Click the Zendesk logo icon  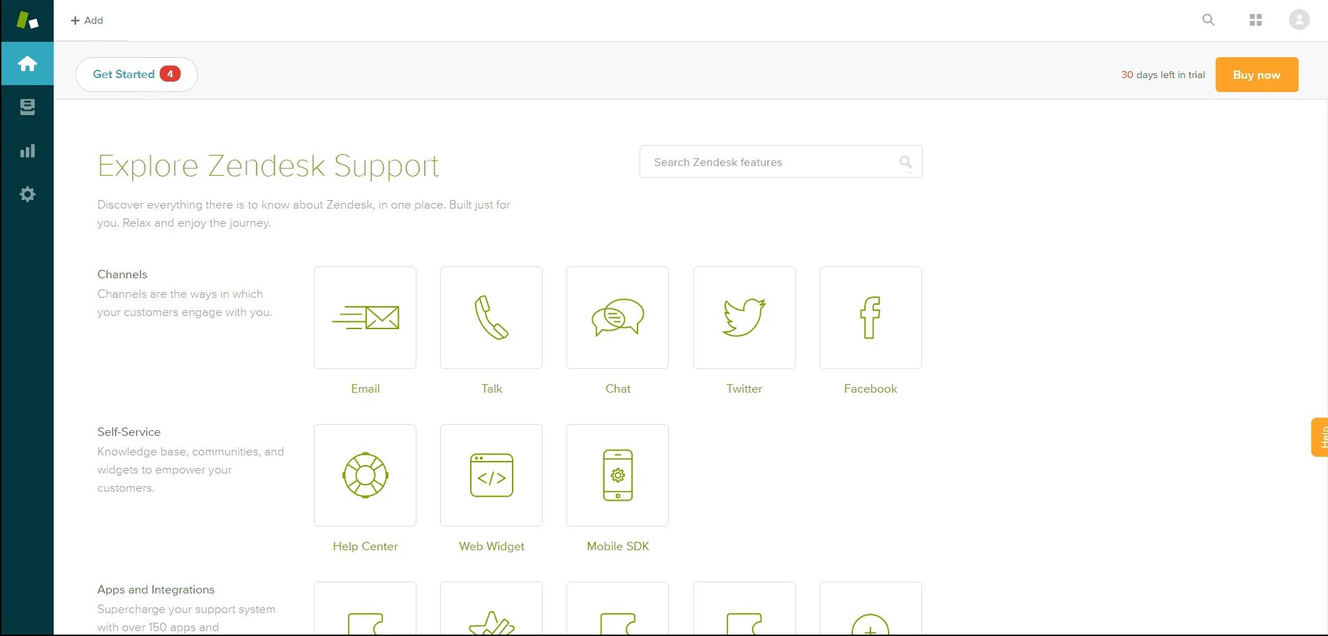(x=27, y=20)
